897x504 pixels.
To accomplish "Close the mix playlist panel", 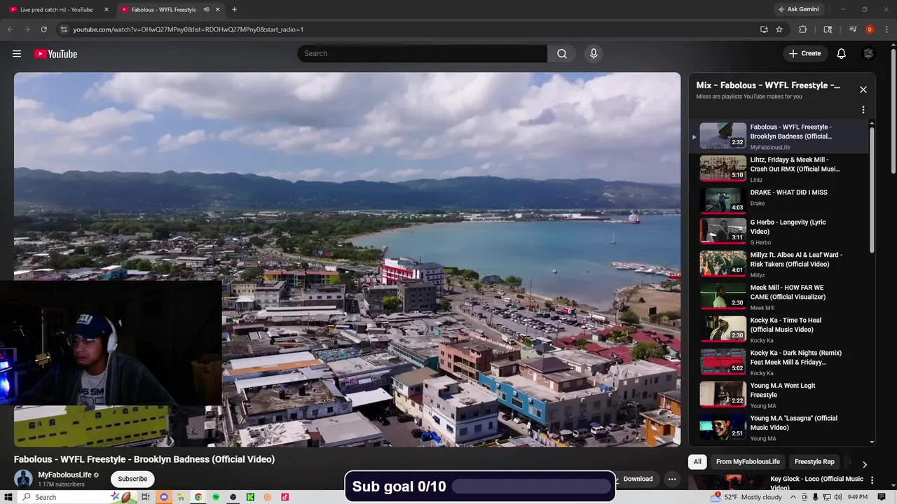I will (863, 90).
